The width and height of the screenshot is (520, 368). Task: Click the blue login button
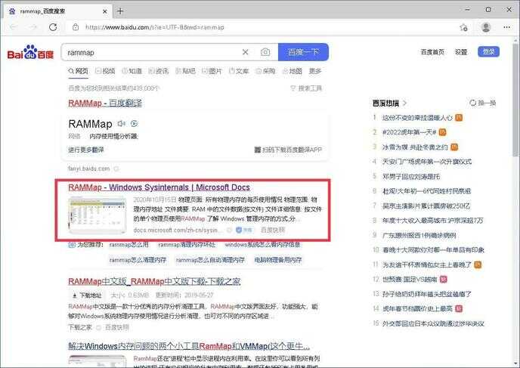coord(488,51)
